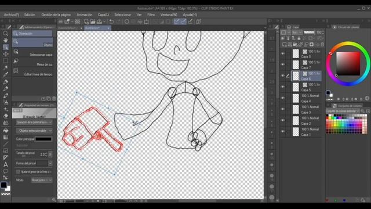
Task: Select the Hand move-view tool
Action: [6, 40]
